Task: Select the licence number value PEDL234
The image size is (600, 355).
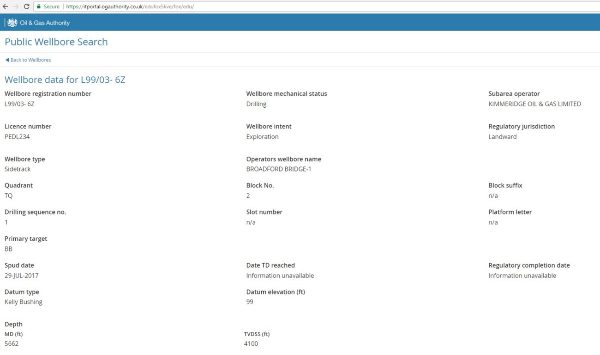Action: 17,137
